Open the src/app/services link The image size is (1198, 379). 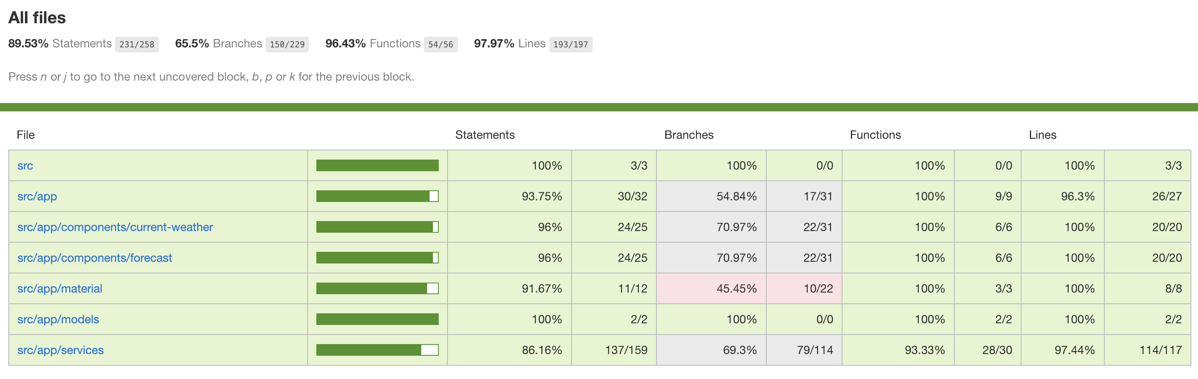[x=60, y=350]
